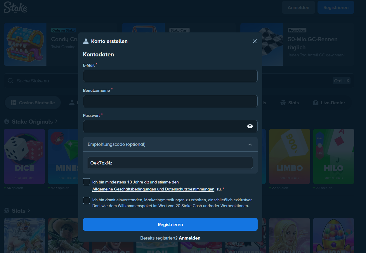Image resolution: width=366 pixels, height=253 pixels.
Task: Click the flame icon beside Stake Originals
Action: point(6,121)
